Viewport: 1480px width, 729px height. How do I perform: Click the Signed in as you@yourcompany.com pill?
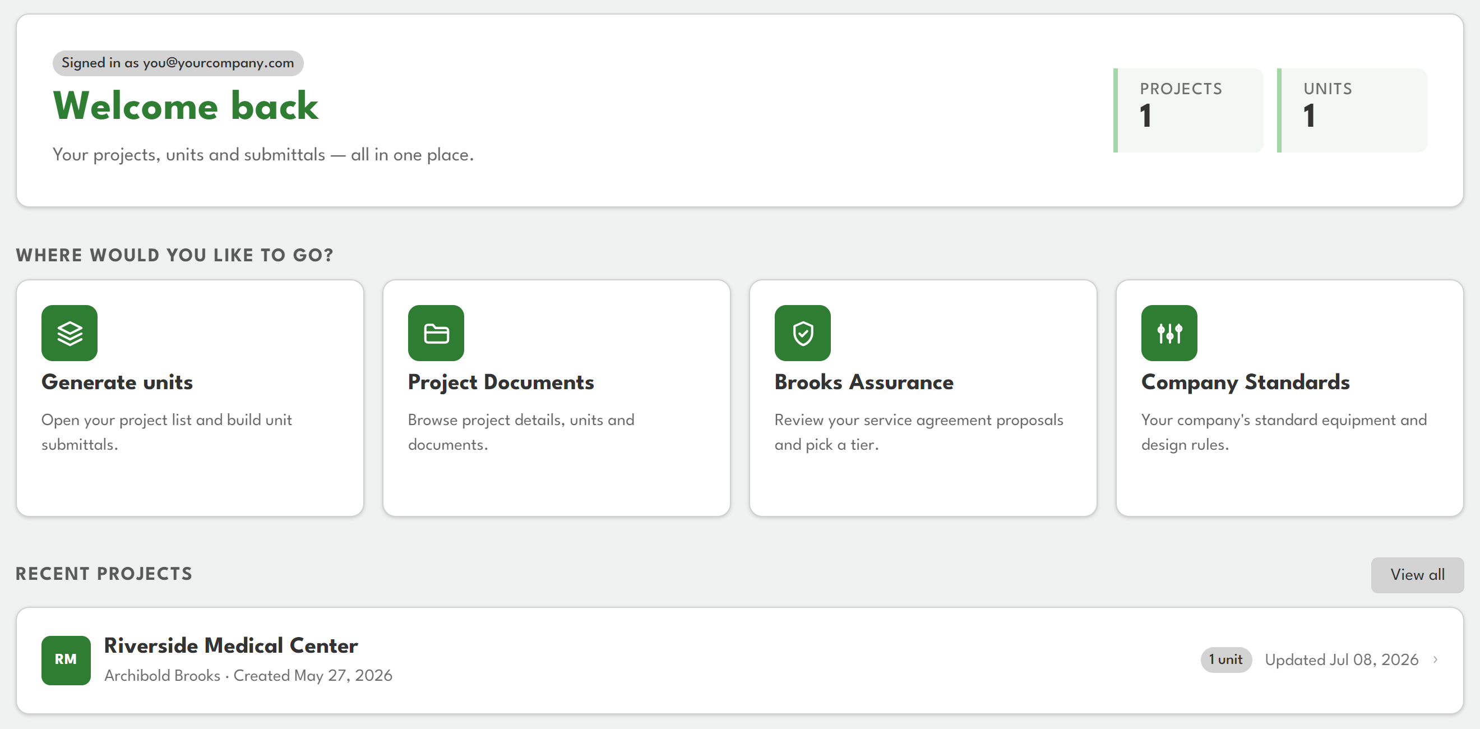pyautogui.click(x=178, y=63)
